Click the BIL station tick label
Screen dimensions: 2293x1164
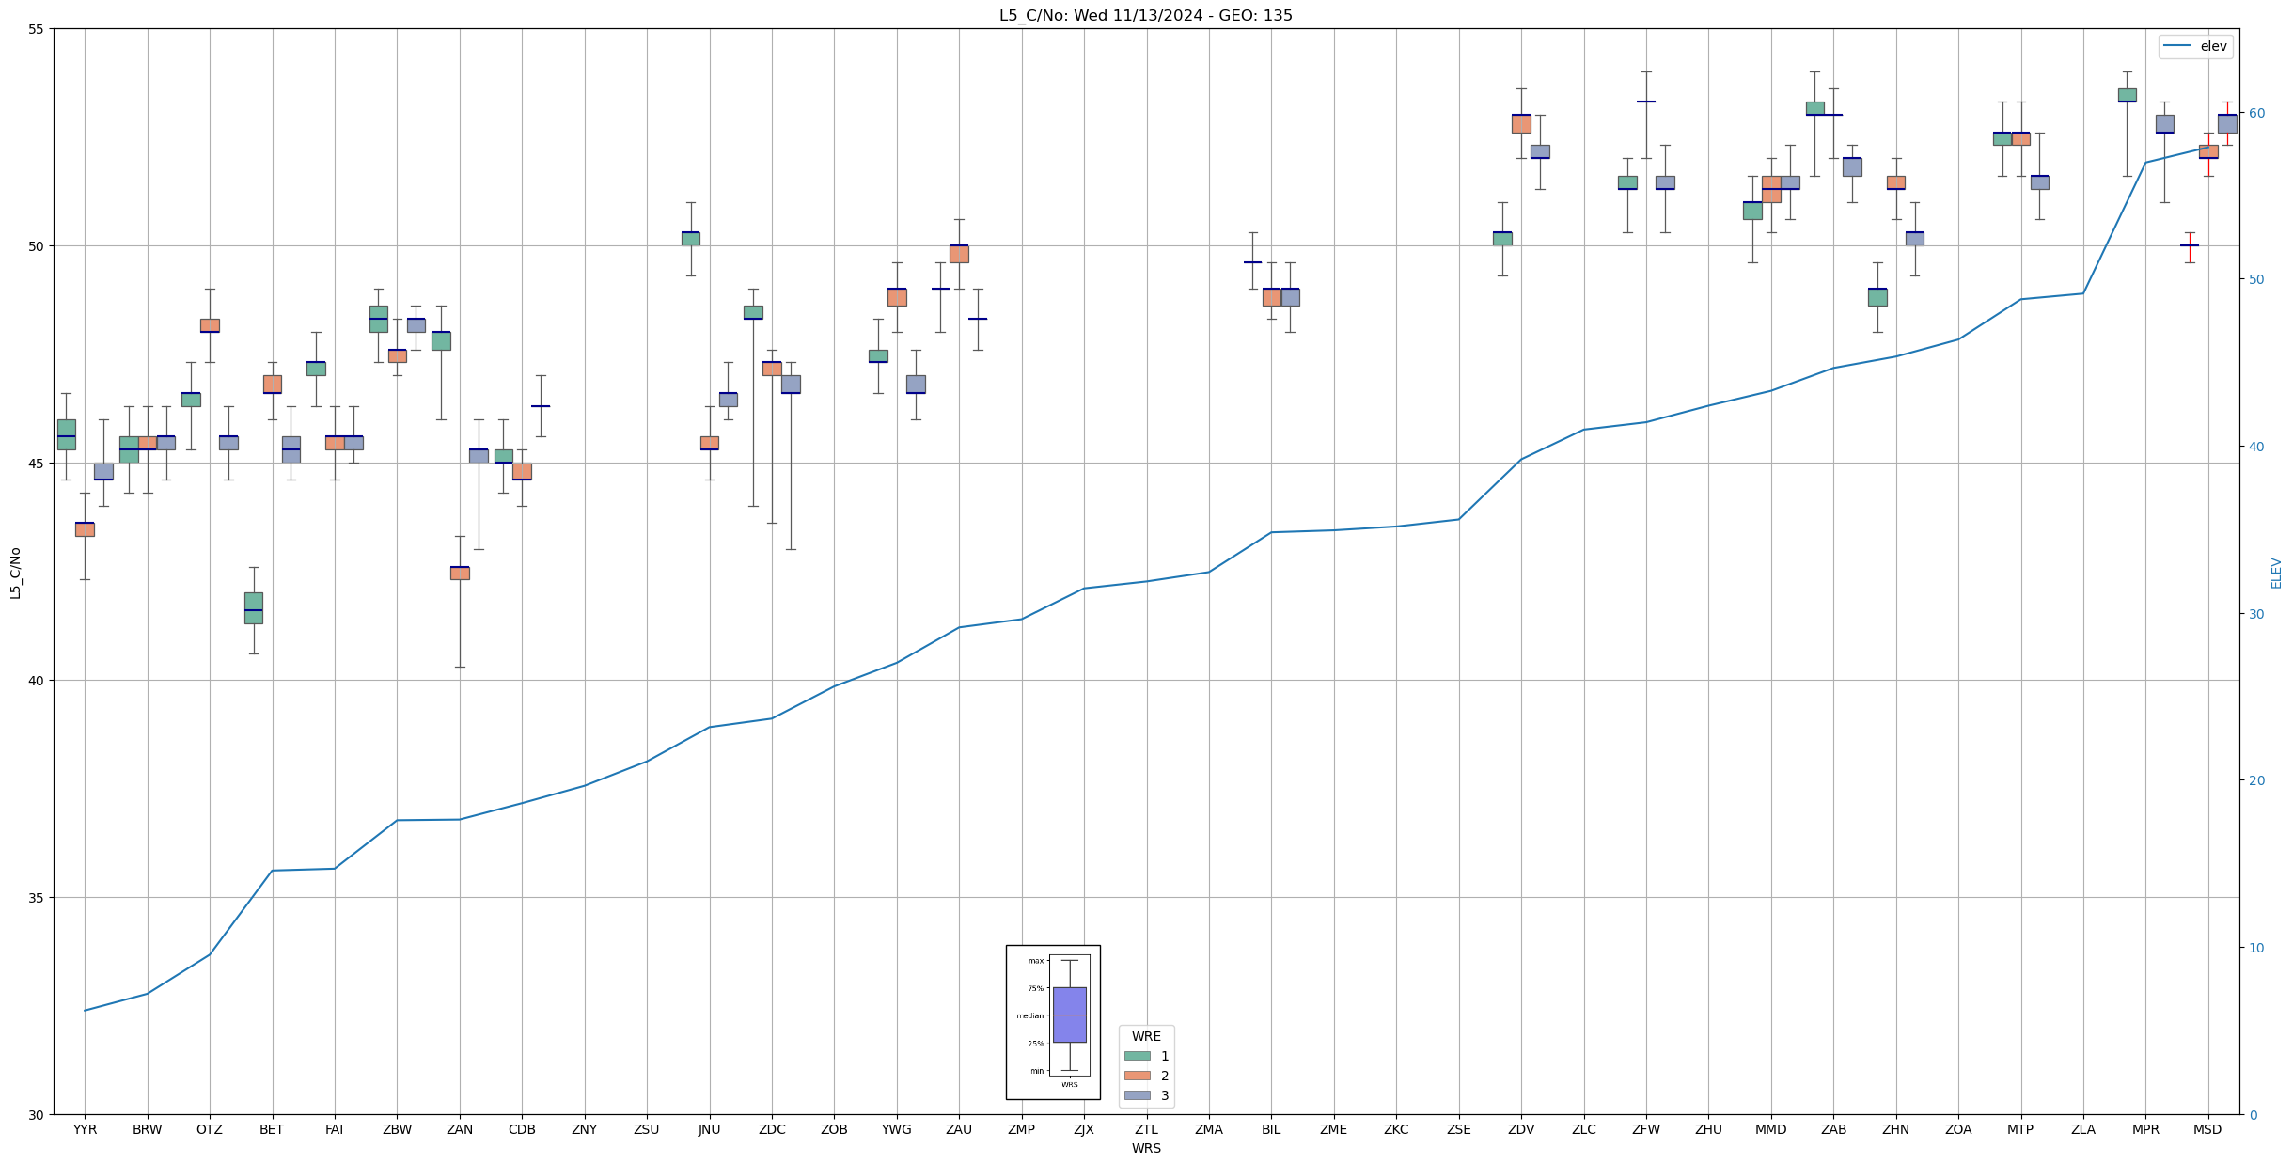[x=1271, y=1129]
